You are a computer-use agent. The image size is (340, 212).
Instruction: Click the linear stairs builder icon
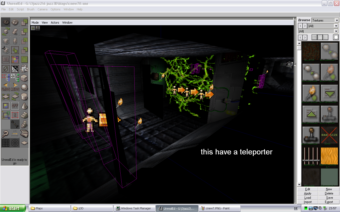point(24,115)
